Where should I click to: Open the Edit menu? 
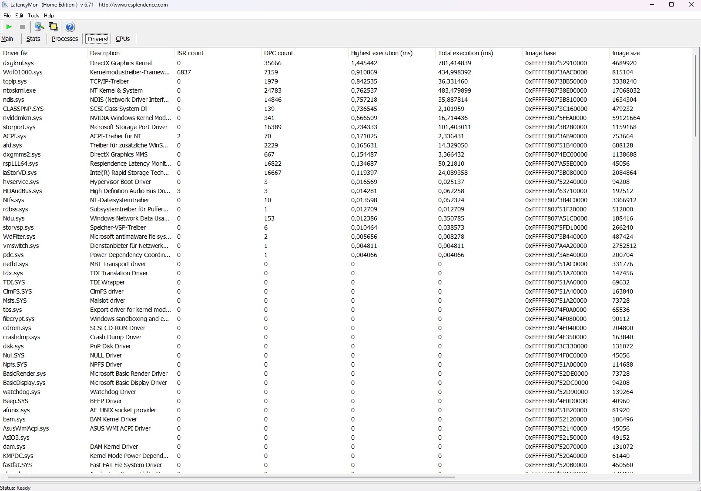(x=19, y=16)
